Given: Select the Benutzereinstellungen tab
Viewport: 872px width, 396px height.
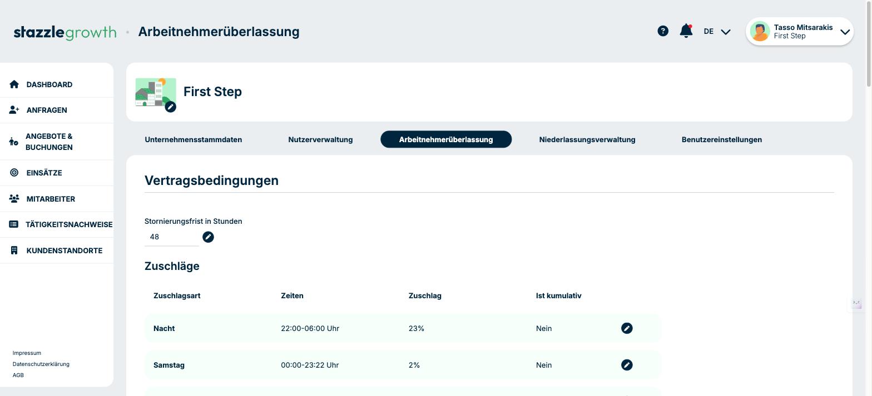Looking at the screenshot, I should [x=722, y=139].
